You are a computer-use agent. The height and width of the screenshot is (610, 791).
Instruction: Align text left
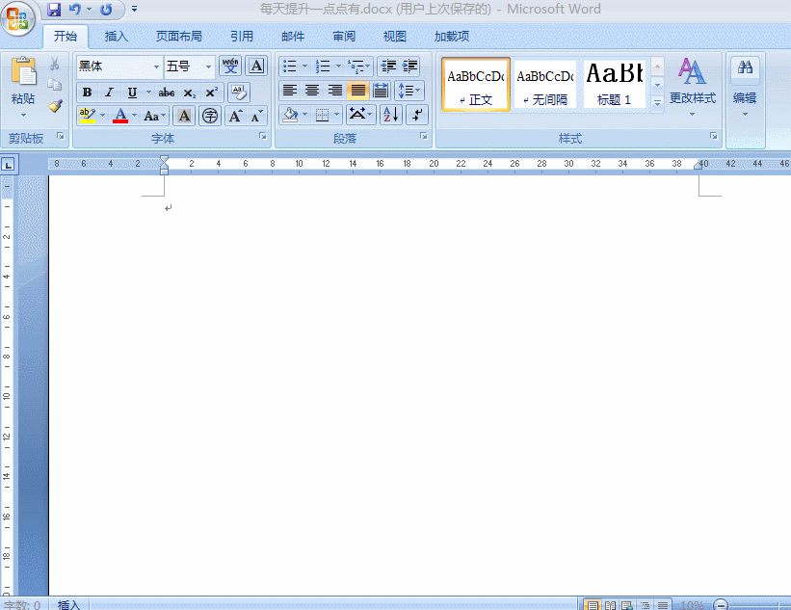(289, 91)
